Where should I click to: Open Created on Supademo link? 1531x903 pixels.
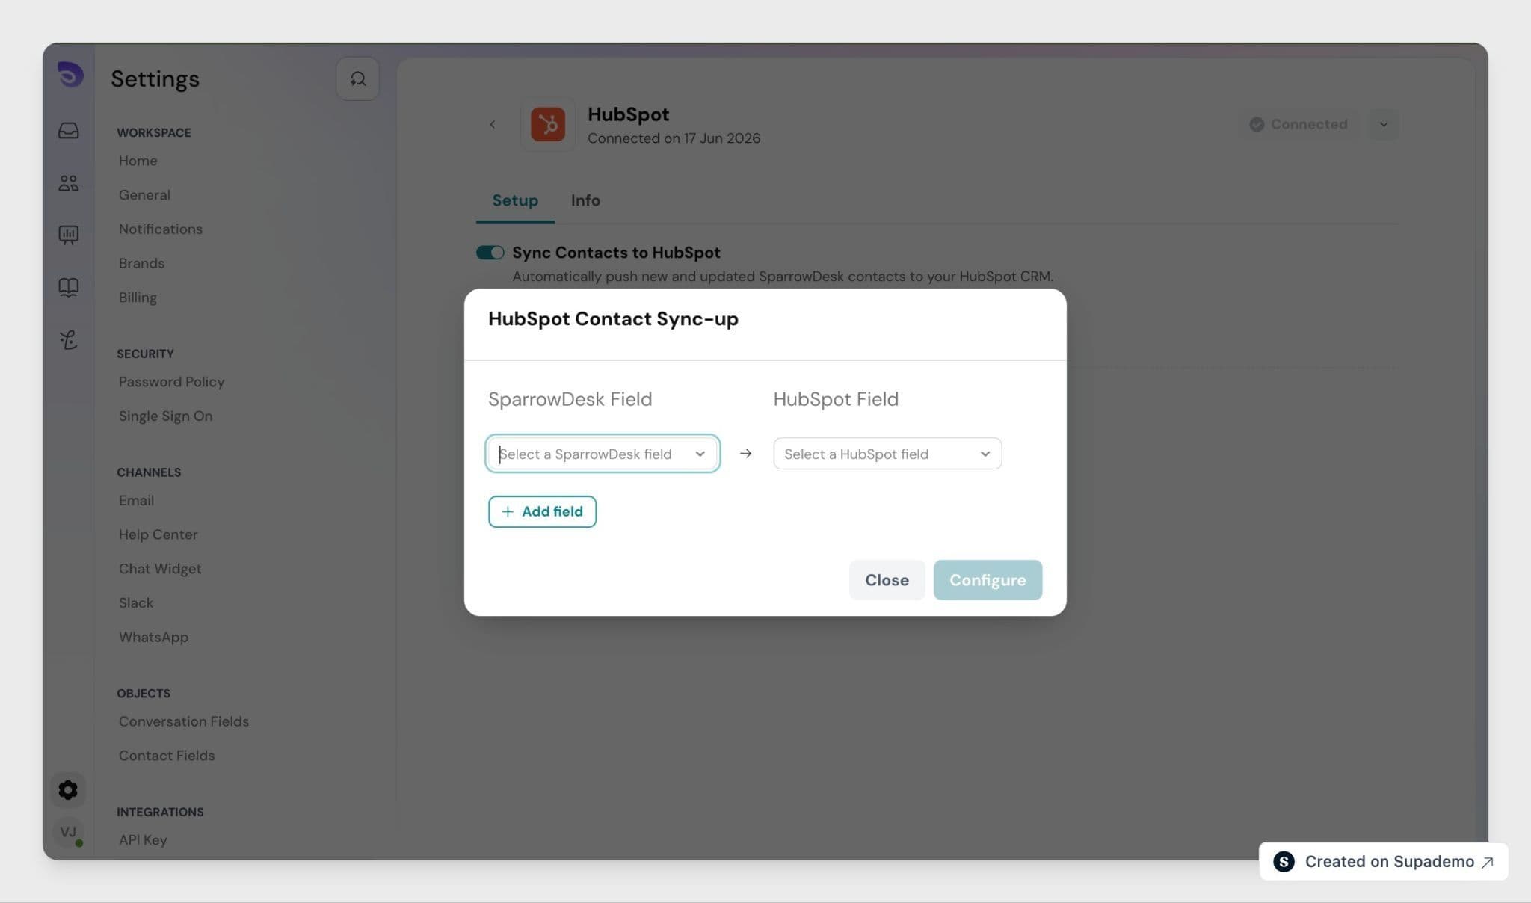1383,862
